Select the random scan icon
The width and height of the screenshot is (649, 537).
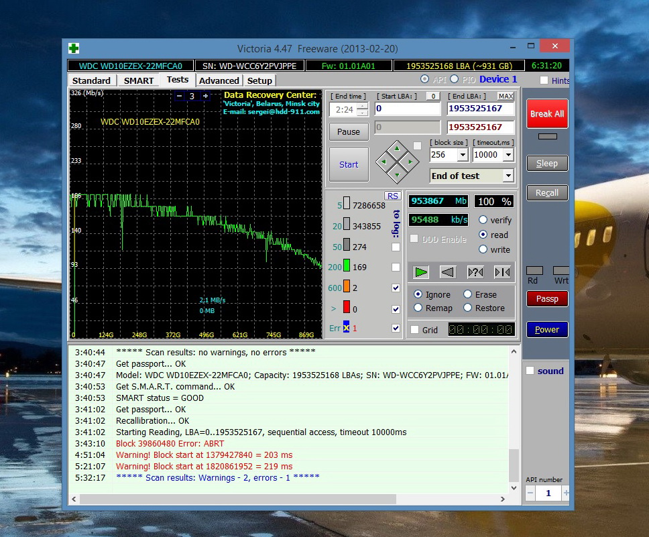point(475,272)
